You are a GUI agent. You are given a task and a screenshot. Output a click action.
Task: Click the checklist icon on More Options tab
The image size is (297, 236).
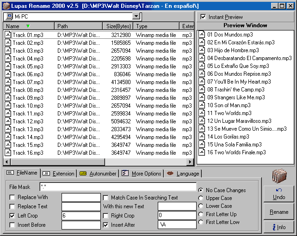[x=125, y=173]
